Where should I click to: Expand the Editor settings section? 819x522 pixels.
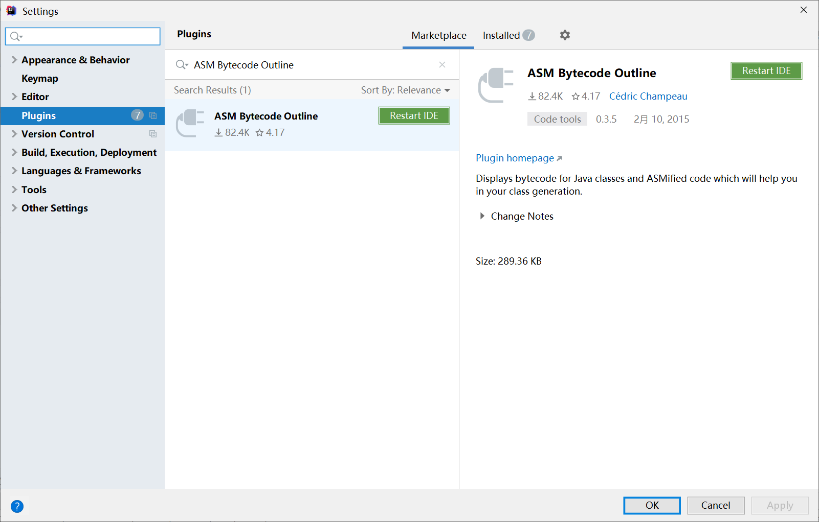click(14, 97)
